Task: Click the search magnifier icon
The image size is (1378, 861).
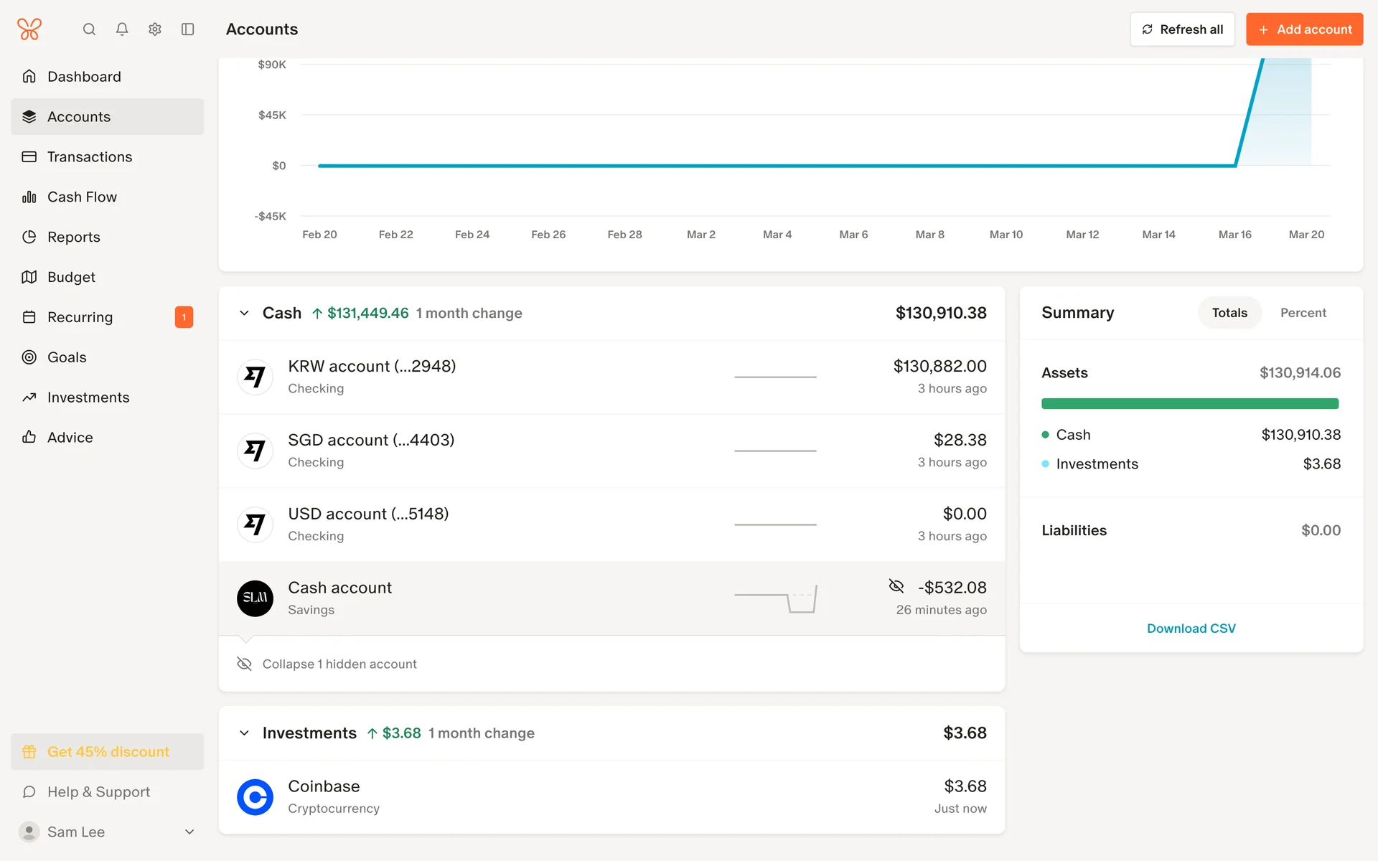Action: tap(89, 29)
